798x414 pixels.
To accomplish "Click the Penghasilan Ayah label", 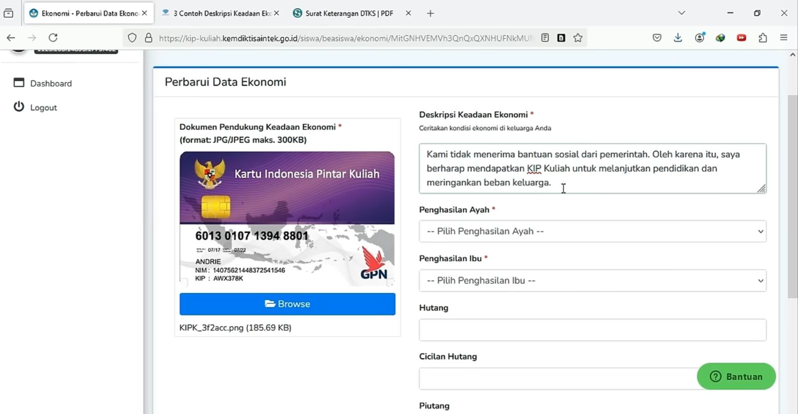I will (454, 210).
